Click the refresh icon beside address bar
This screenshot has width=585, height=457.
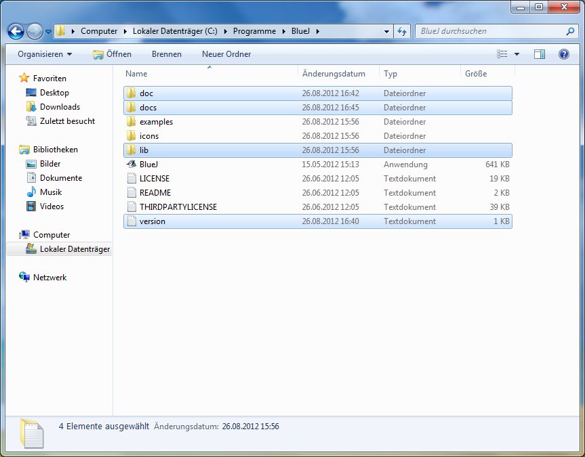[402, 31]
